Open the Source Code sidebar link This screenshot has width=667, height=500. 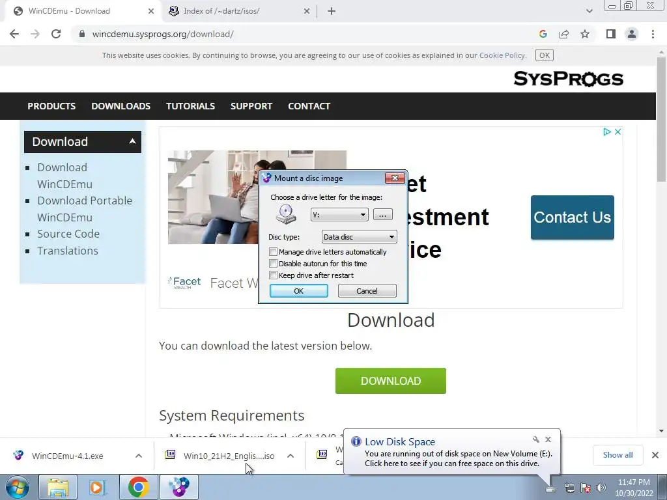click(x=68, y=234)
